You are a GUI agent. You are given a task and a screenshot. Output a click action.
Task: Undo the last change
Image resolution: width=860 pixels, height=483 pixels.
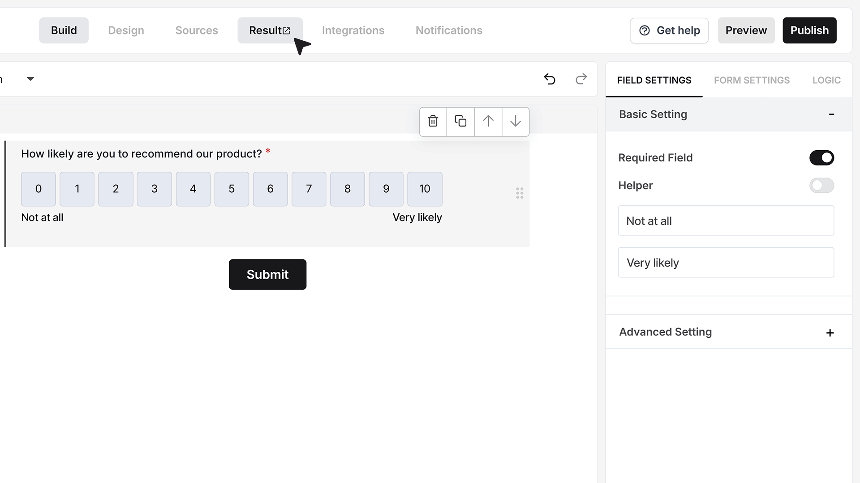[x=550, y=79]
